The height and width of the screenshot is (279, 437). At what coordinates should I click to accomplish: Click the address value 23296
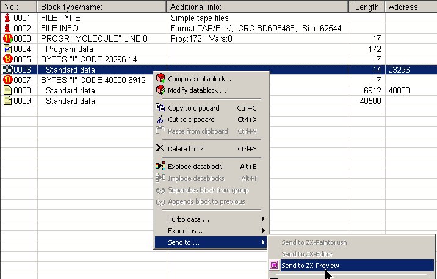click(x=399, y=70)
